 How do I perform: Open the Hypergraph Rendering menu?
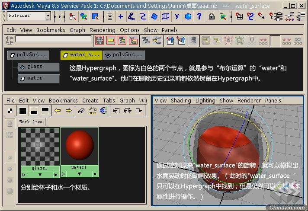click(x=103, y=30)
